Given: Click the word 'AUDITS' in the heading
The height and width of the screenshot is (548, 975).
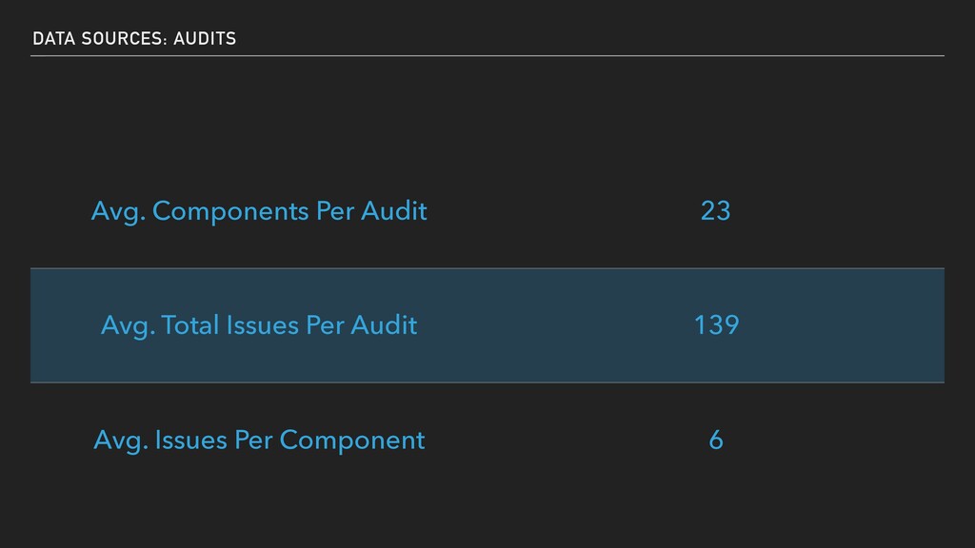Looking at the screenshot, I should 206,38.
